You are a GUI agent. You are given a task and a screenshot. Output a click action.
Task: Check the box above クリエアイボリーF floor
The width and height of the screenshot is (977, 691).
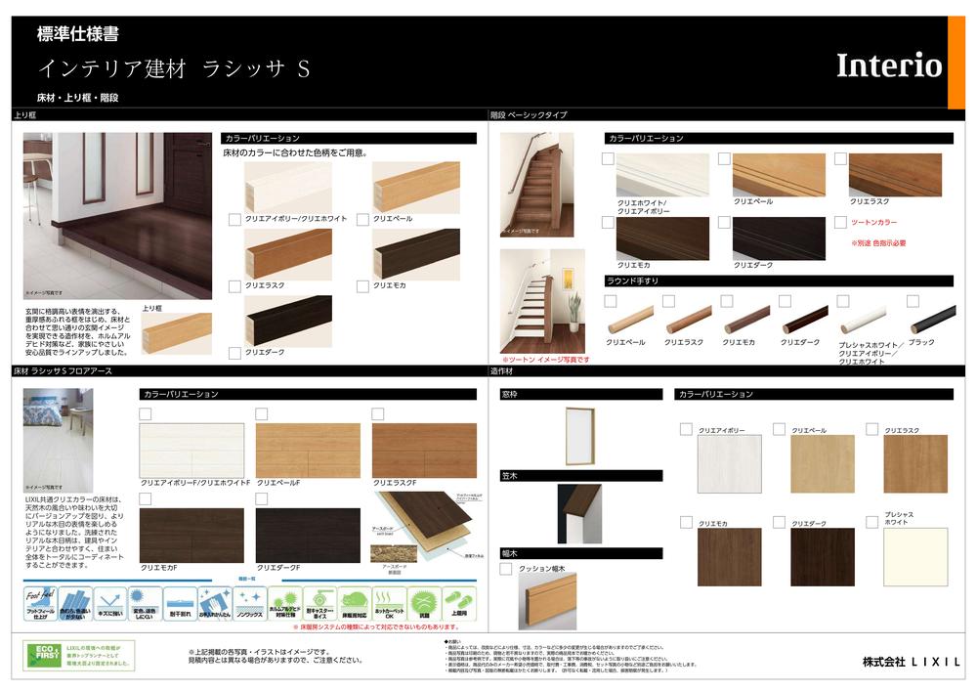click(146, 413)
